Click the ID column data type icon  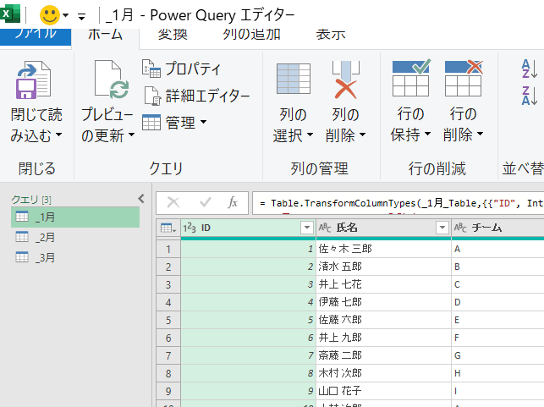[190, 228]
